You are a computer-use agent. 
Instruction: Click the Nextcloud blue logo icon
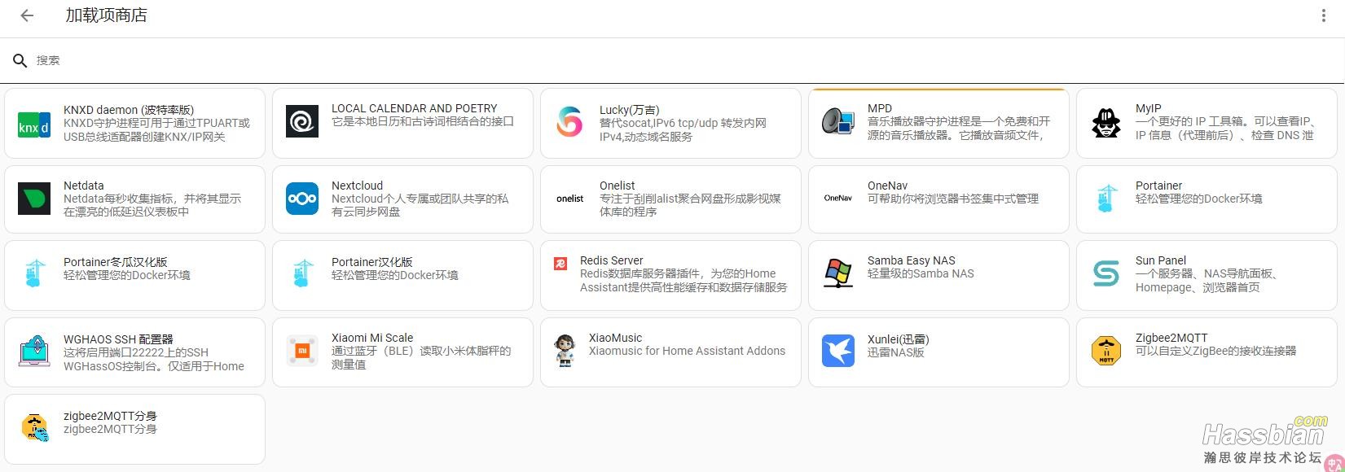click(302, 199)
